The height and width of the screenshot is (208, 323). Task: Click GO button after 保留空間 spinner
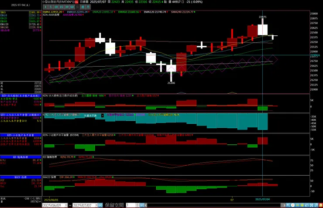pos(142,205)
